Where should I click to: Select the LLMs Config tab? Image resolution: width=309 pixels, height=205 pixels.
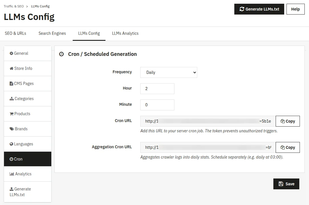click(x=89, y=33)
